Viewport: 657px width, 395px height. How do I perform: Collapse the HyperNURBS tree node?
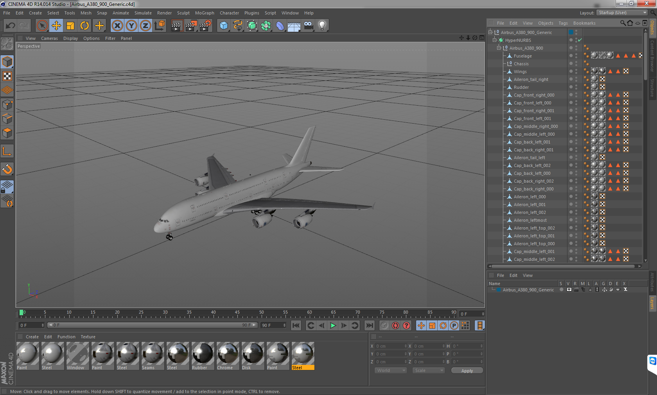tap(495, 40)
